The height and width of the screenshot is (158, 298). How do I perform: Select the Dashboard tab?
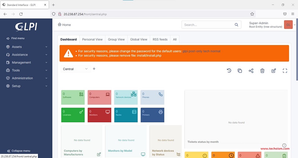pos(69,39)
